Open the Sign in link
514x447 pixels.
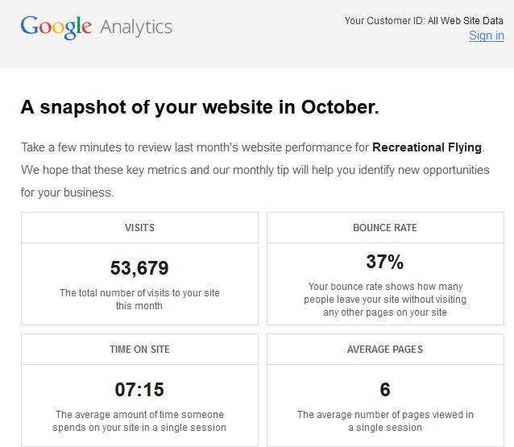coord(487,35)
